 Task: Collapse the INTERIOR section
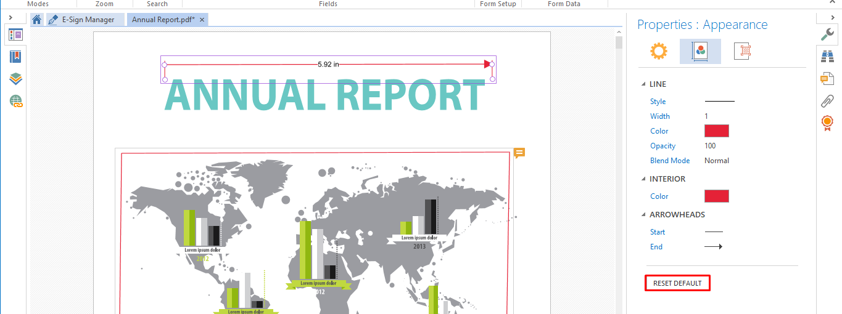(644, 179)
